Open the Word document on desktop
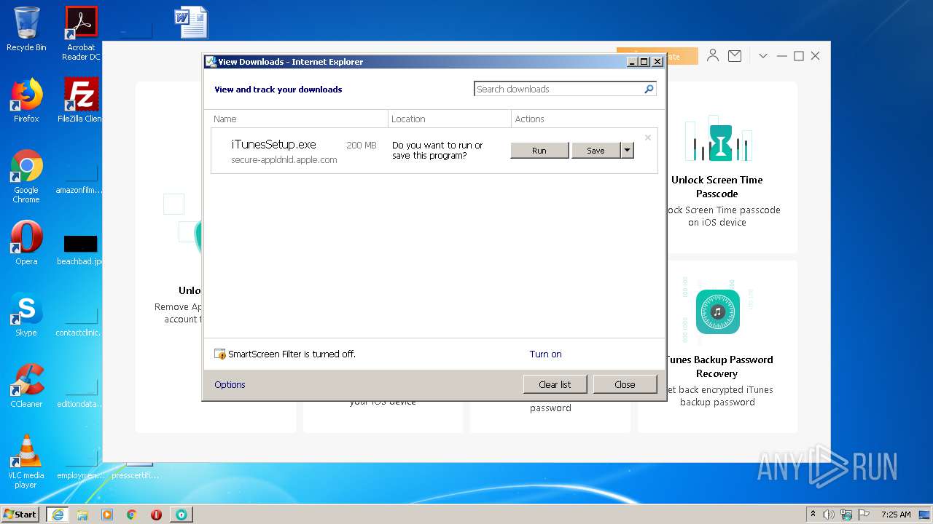Screen dimensions: 933x524 point(191,23)
